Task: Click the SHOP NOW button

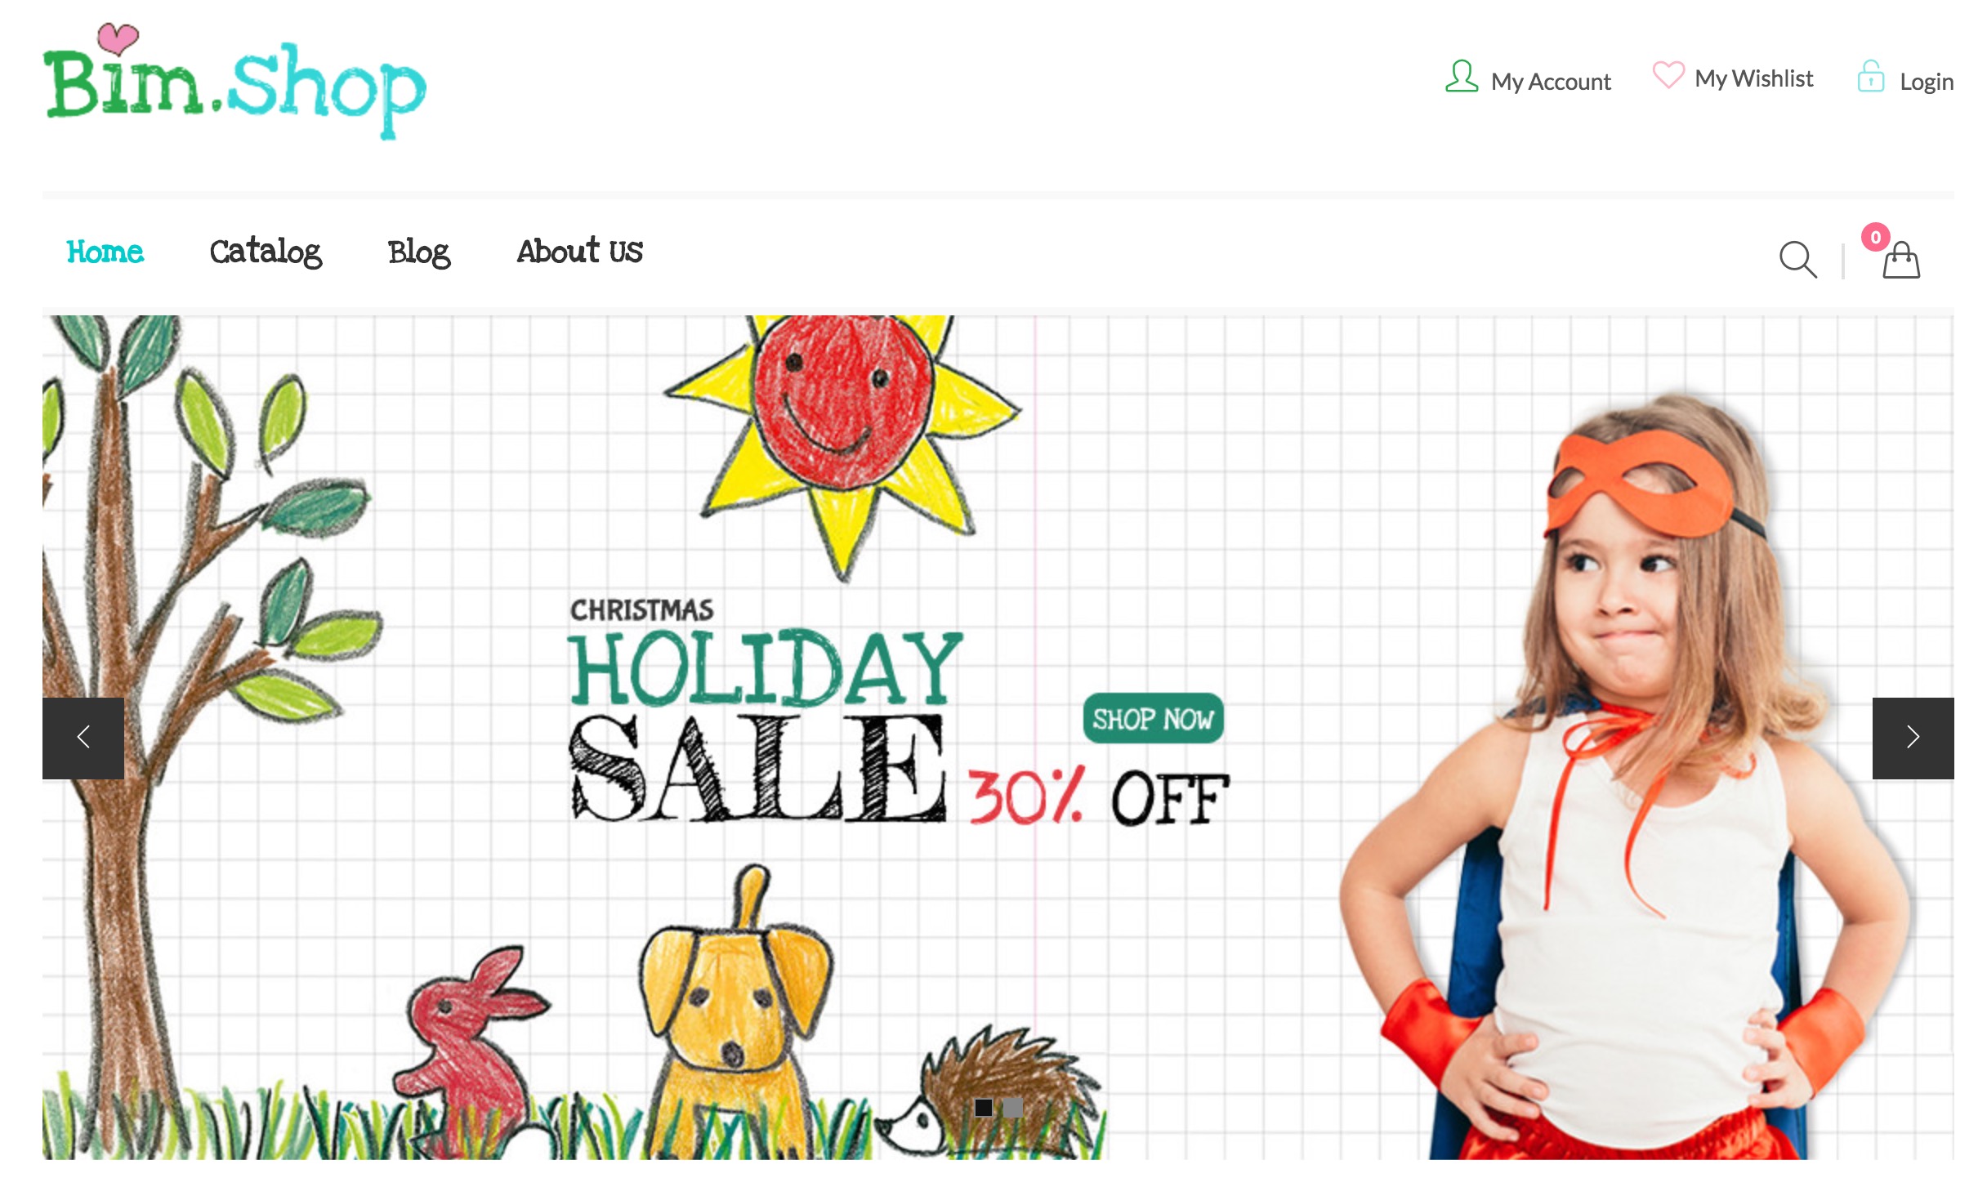Action: 1153,719
